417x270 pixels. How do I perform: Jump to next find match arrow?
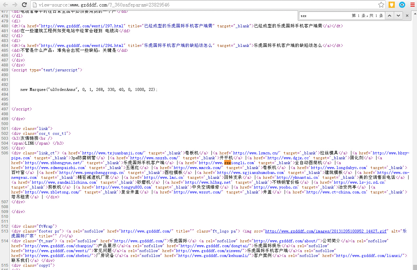(398, 15)
